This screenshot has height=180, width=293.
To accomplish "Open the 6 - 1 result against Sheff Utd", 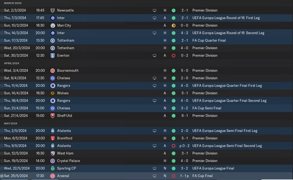I will [x=185, y=116].
